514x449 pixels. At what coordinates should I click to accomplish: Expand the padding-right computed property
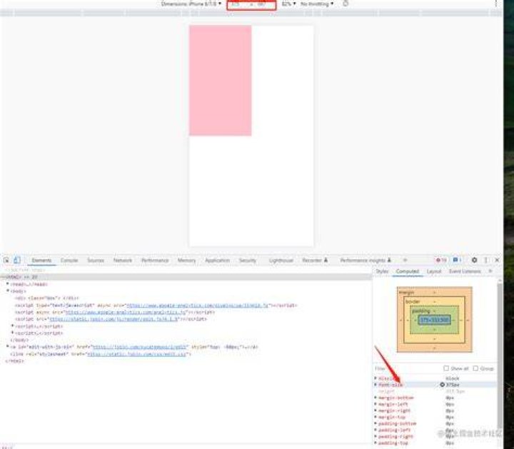coord(376,437)
